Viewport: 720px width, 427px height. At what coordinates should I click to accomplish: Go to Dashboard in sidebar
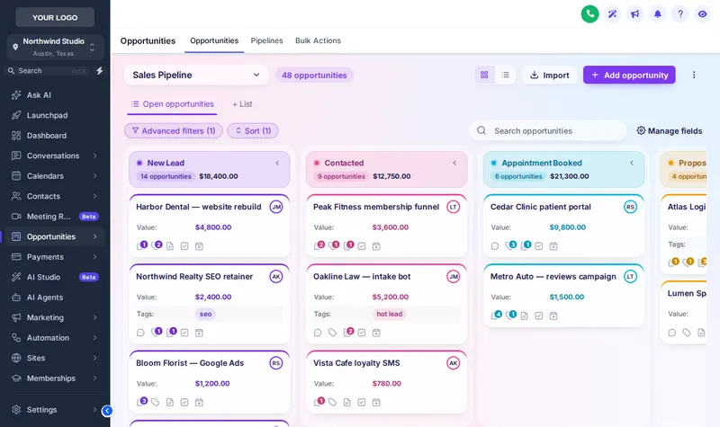coord(55,136)
